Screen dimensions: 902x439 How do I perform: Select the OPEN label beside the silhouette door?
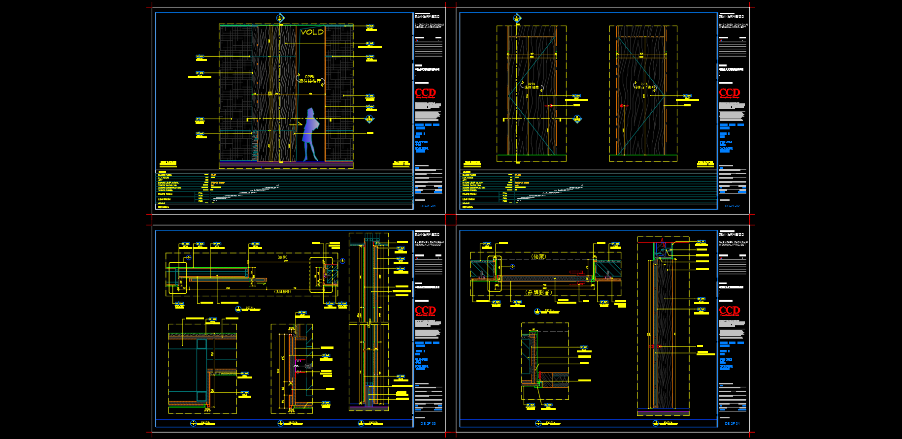coord(309,77)
